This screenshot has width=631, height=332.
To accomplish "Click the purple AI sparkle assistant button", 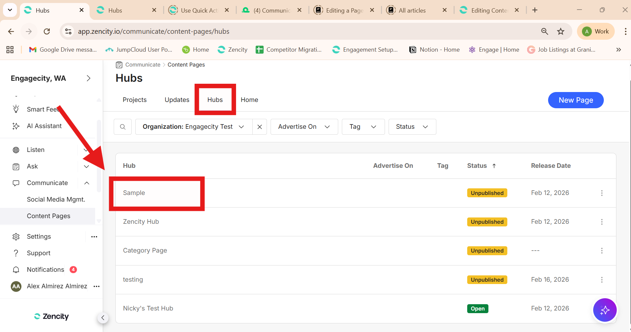I will [604, 310].
